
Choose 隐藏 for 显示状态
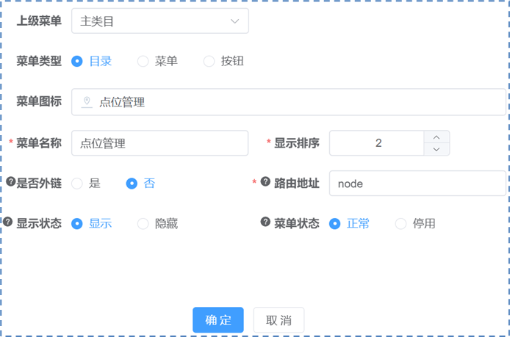tap(143, 224)
